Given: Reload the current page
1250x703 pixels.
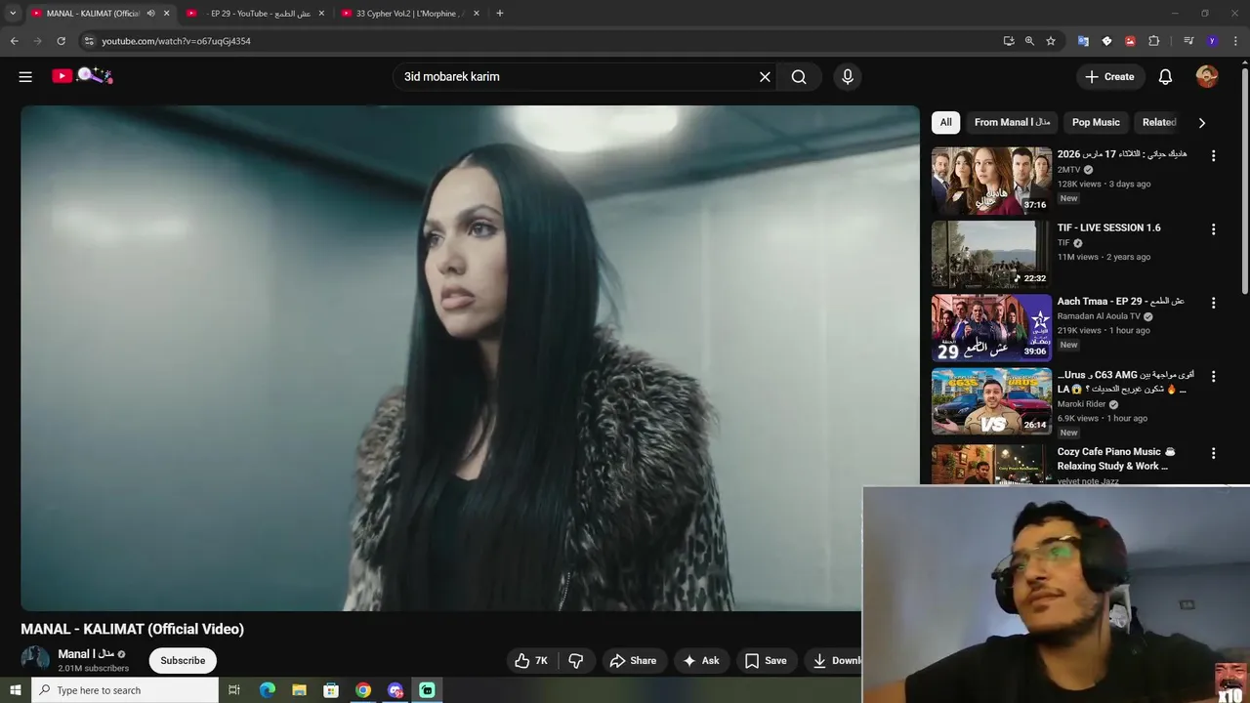Looking at the screenshot, I should pyautogui.click(x=61, y=41).
